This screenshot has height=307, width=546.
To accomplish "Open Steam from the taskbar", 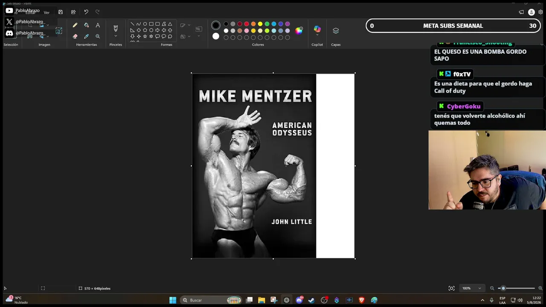I will (x=311, y=300).
